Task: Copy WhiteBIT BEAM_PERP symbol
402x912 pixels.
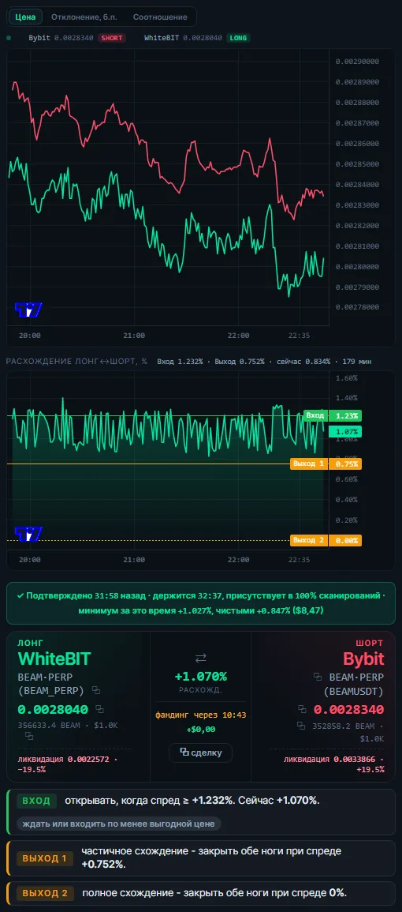Action: pyautogui.click(x=96, y=690)
